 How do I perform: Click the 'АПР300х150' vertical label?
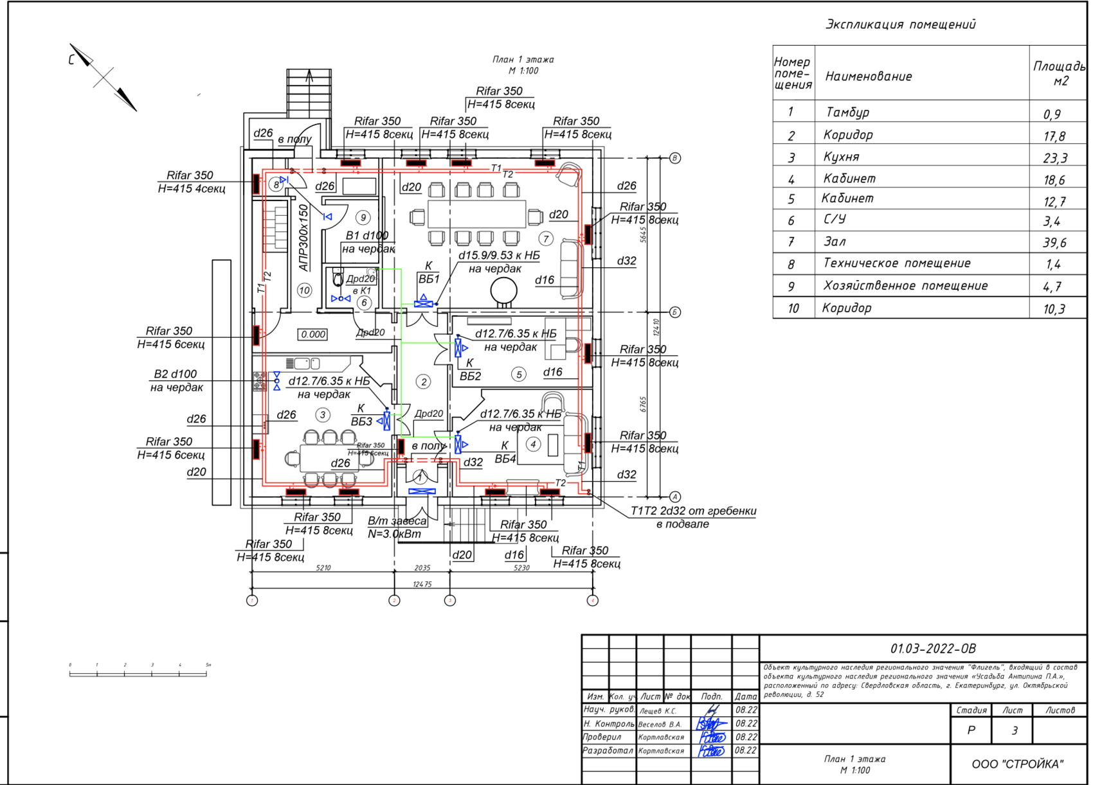click(x=304, y=238)
